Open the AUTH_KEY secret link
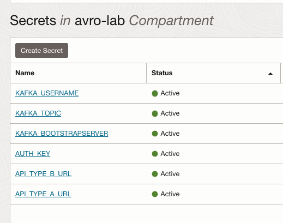Viewport: 283px width, 223px height. point(33,154)
